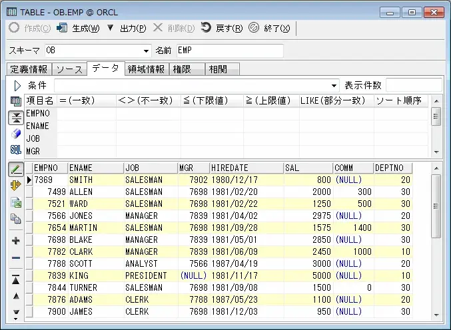Run the 条件 filter with the play triangle
Screen dimensions: 451x330
pos(17,86)
